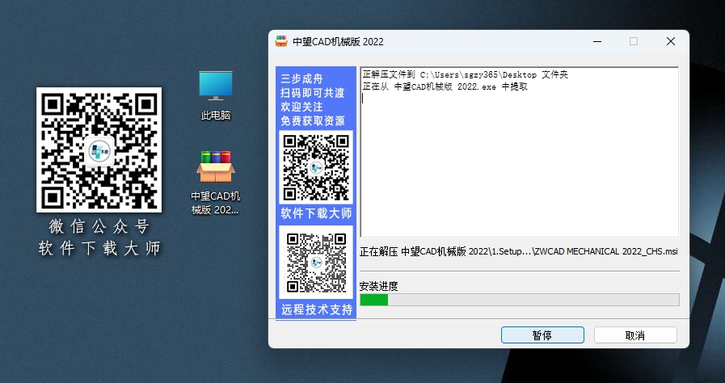Click inside the extraction log text area
The width and height of the screenshot is (725, 383).
click(x=519, y=153)
